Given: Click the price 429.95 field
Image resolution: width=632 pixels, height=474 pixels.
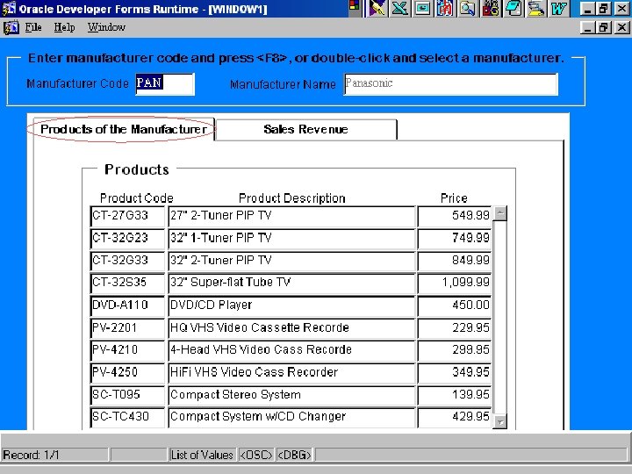Looking at the screenshot, I should coord(455,417).
